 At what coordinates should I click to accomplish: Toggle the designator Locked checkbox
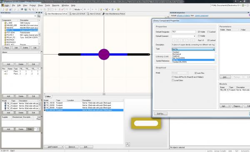click(208, 32)
